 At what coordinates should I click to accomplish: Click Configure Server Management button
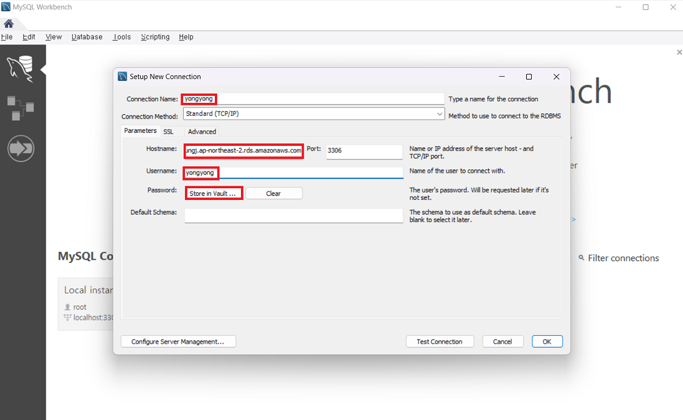(178, 341)
